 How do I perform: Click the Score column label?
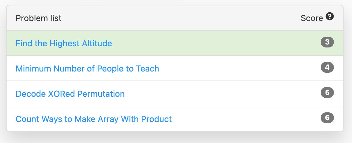coord(312,18)
